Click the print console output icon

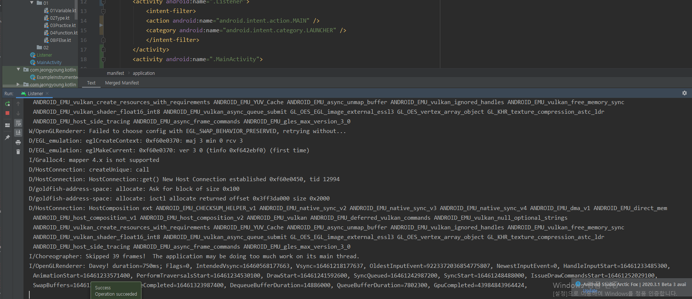coord(18,142)
